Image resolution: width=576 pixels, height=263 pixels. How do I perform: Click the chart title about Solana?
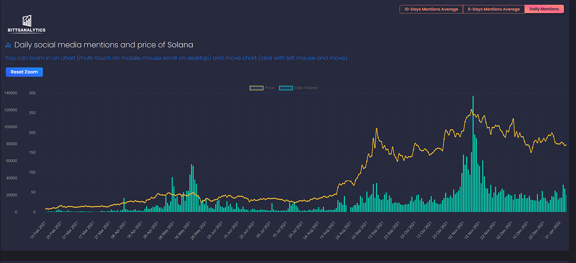(104, 45)
